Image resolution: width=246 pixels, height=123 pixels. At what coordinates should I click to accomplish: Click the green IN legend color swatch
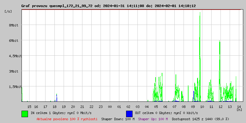[25, 113]
